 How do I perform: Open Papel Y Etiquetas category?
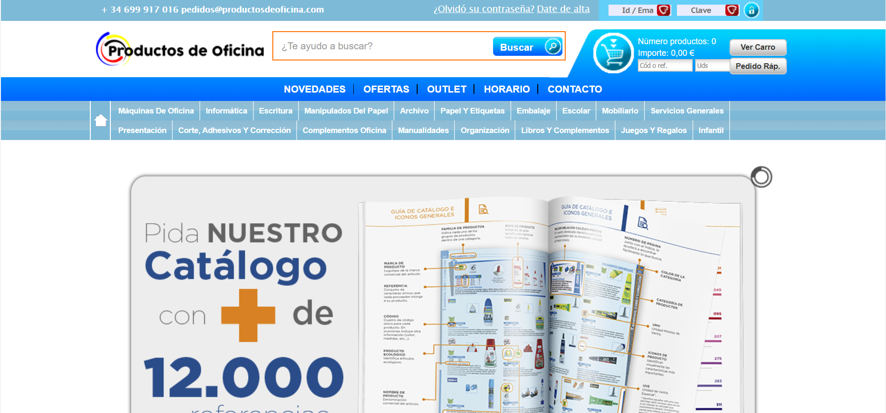(472, 111)
